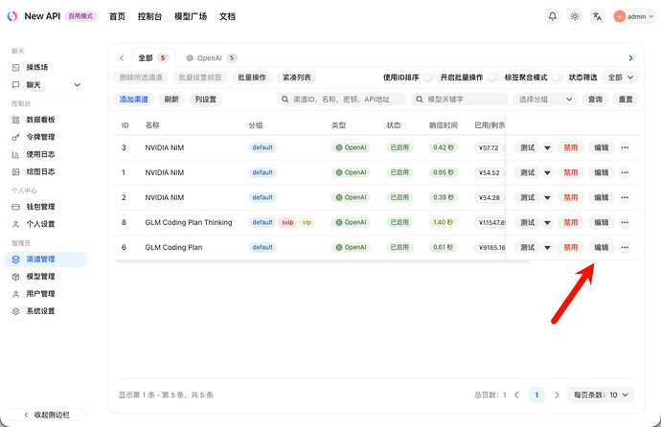
Task: Open 文档 in top navigation
Action: (x=227, y=16)
